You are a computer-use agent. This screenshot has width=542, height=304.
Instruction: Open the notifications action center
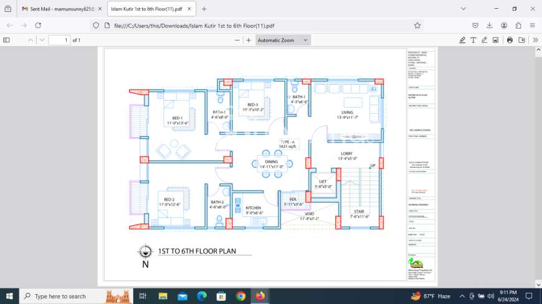pyautogui.click(x=529, y=296)
